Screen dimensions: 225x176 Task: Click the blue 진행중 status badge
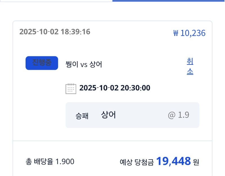pyautogui.click(x=42, y=63)
